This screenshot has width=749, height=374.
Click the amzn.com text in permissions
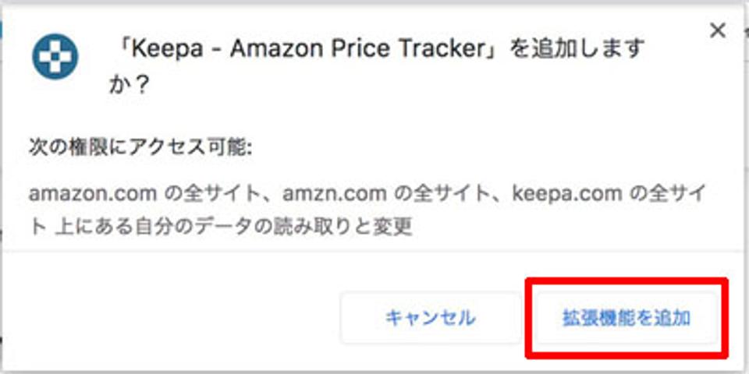click(x=335, y=194)
